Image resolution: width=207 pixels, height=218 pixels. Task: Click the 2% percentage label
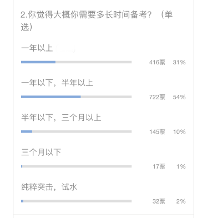pos(181,201)
